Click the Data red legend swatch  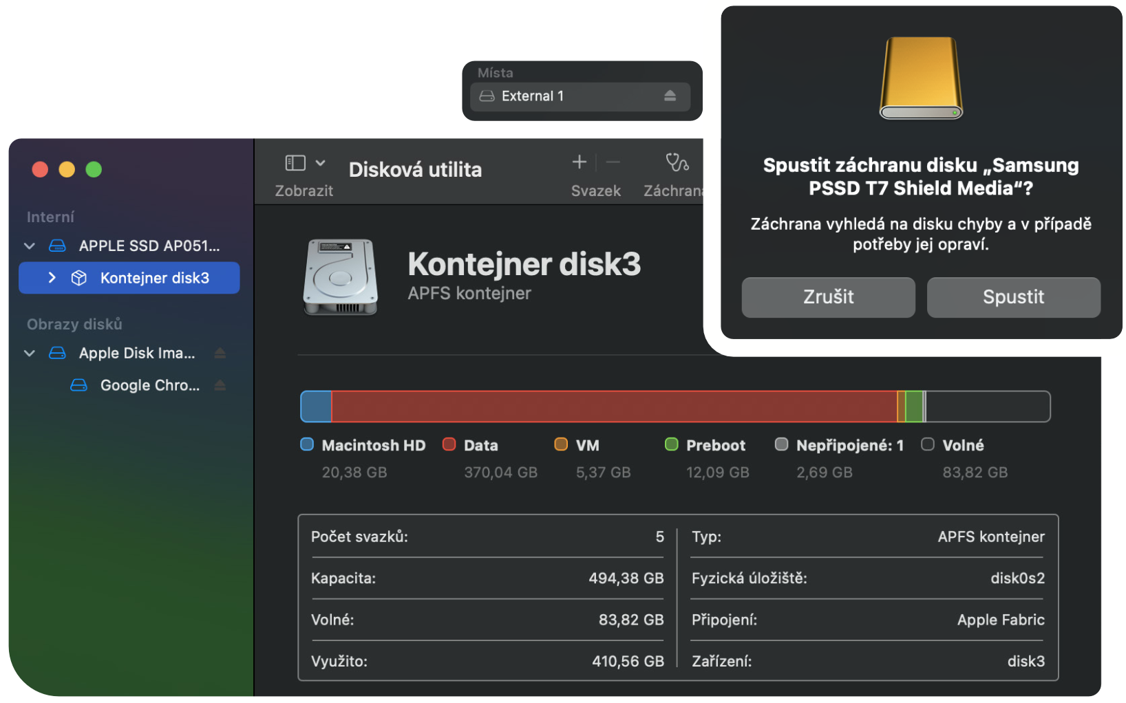(449, 444)
